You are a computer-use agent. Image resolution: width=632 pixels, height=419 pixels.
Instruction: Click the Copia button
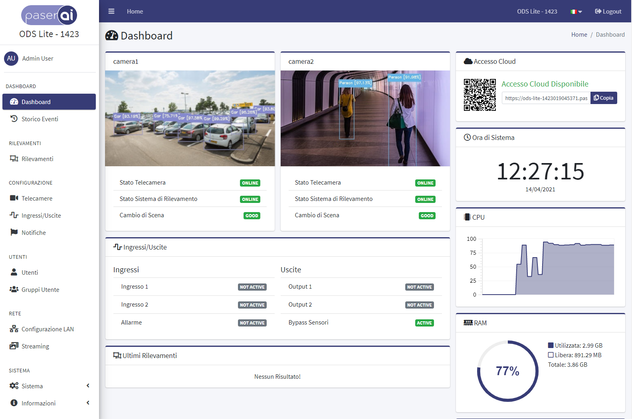[x=604, y=98]
